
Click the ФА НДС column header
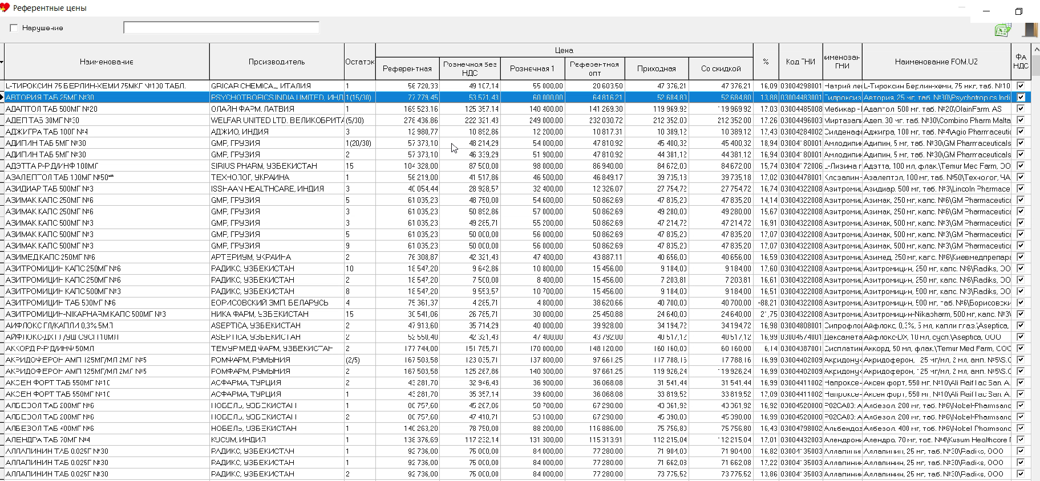tap(1021, 62)
